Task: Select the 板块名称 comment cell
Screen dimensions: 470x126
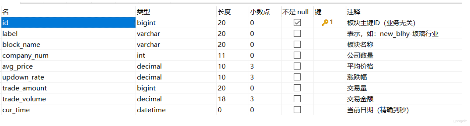Action: [404, 44]
